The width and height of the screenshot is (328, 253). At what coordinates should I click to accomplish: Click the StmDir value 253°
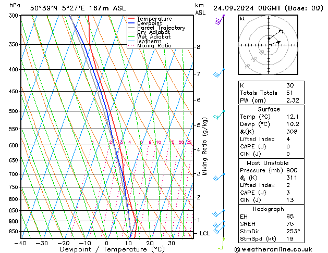[293, 231]
